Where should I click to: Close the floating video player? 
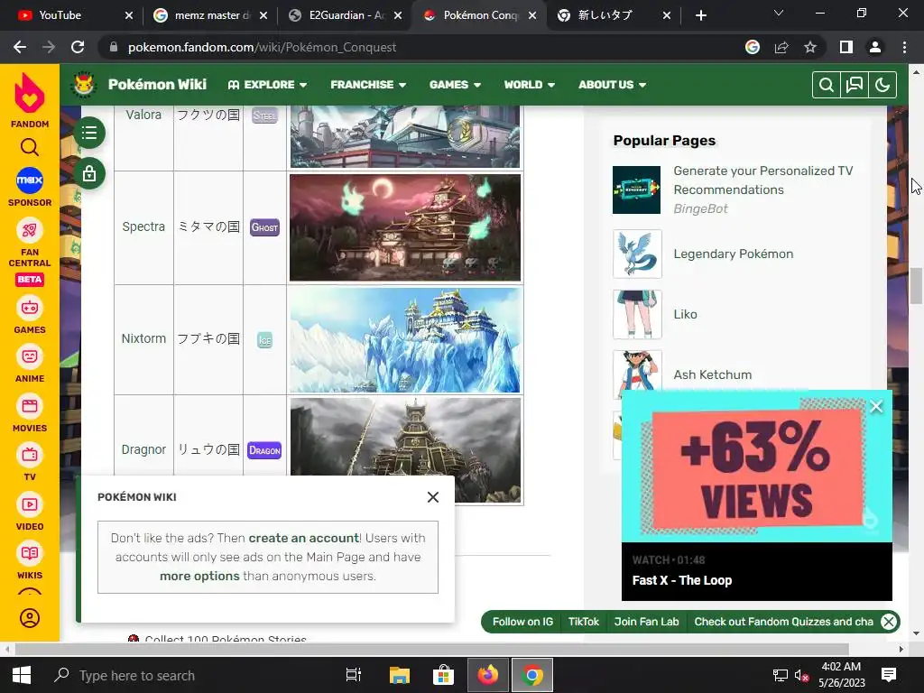tap(876, 406)
